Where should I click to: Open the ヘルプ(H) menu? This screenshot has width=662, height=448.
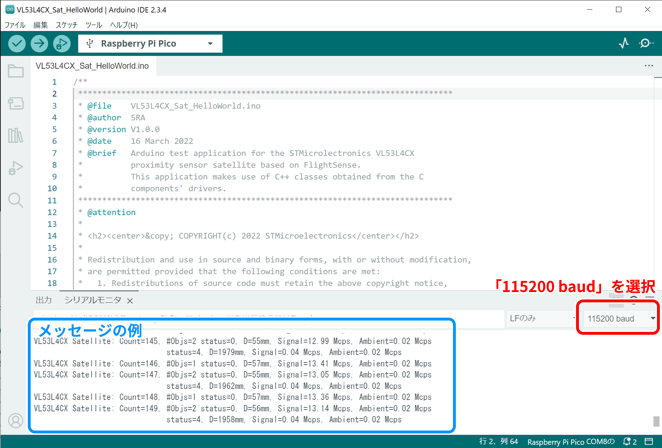(x=124, y=25)
